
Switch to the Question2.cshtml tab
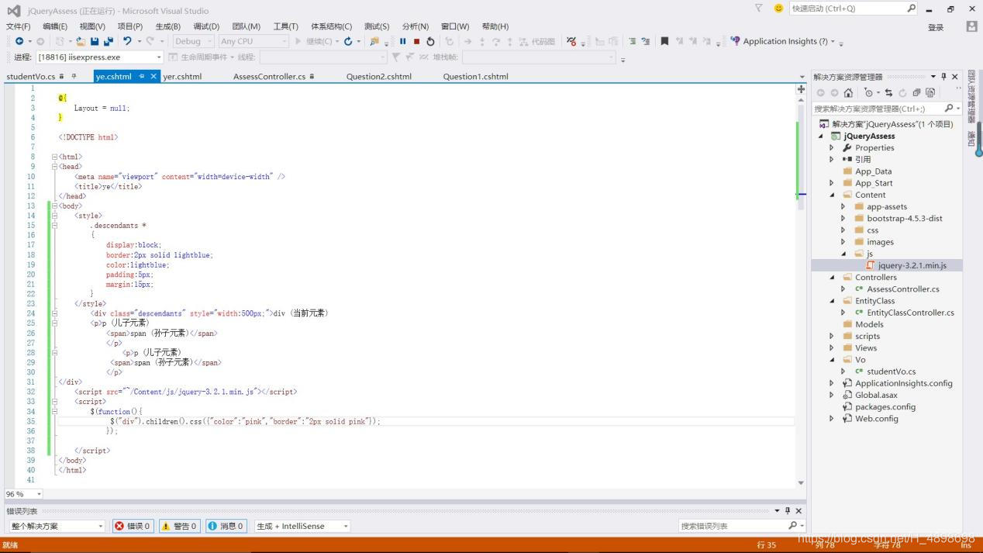point(378,77)
